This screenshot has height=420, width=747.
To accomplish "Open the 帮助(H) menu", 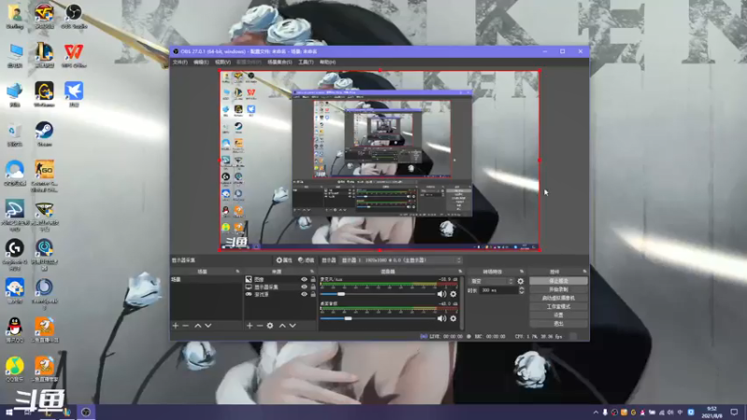I will [328, 63].
